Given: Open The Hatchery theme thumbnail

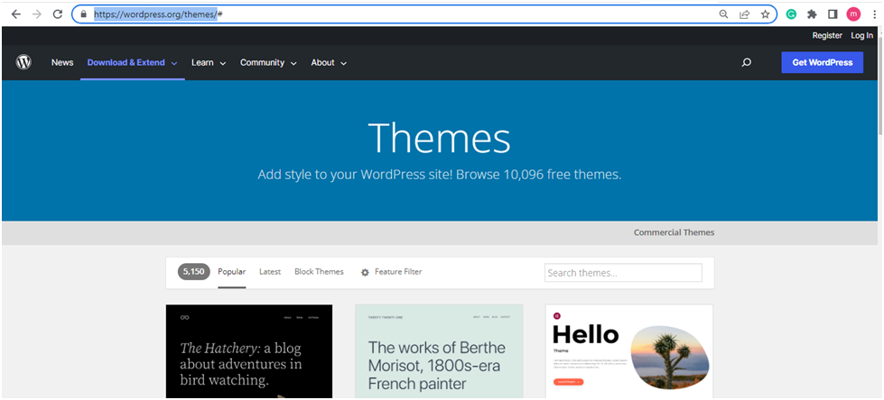Looking at the screenshot, I should pyautogui.click(x=249, y=351).
